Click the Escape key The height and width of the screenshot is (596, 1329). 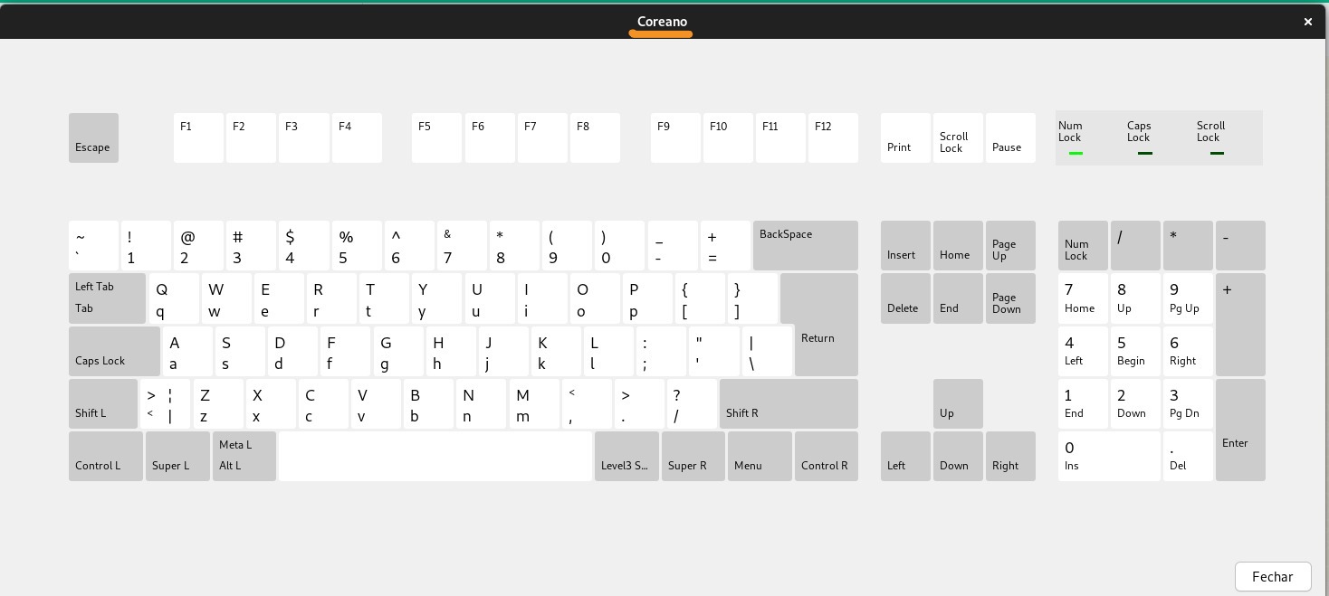[93, 137]
